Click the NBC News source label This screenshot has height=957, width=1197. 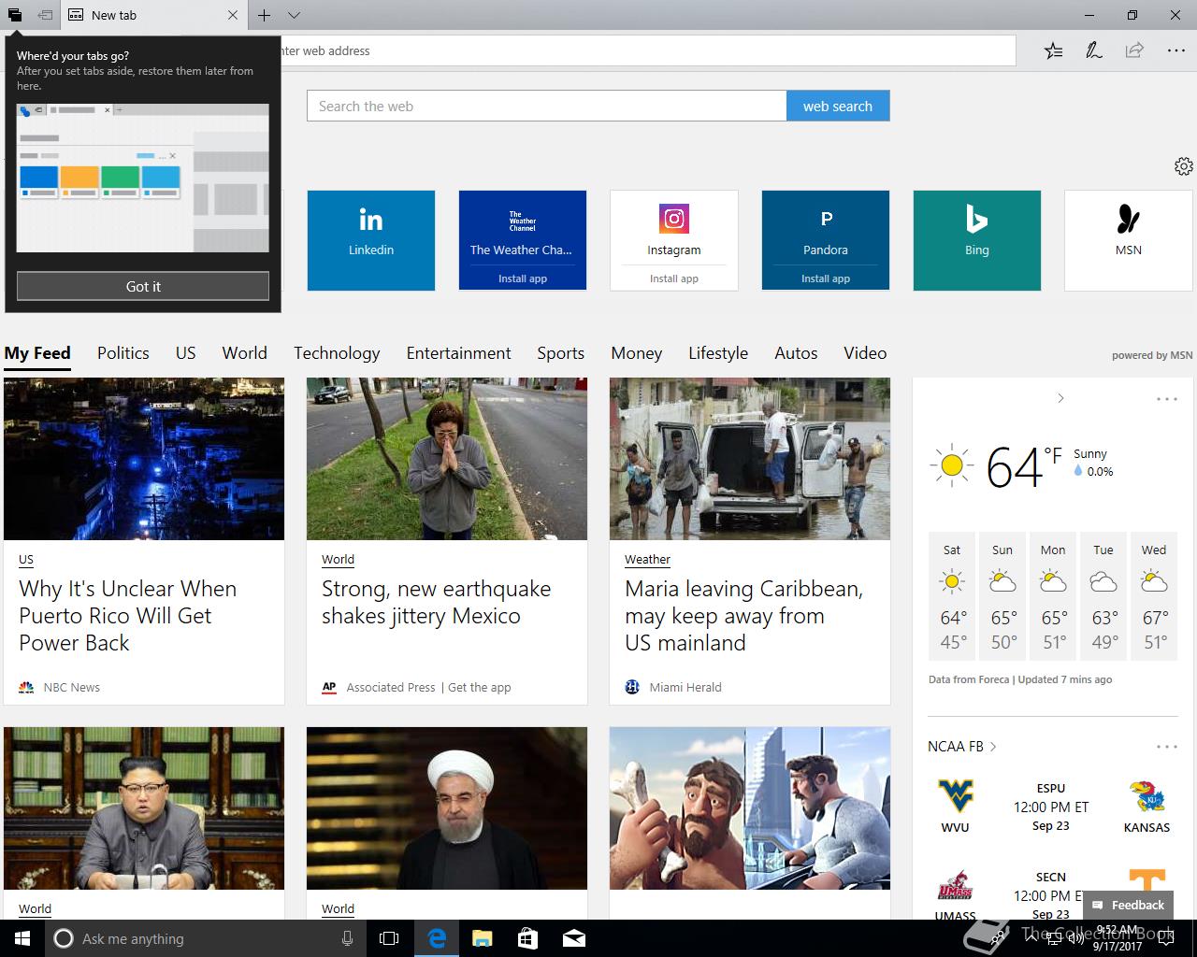(x=71, y=688)
